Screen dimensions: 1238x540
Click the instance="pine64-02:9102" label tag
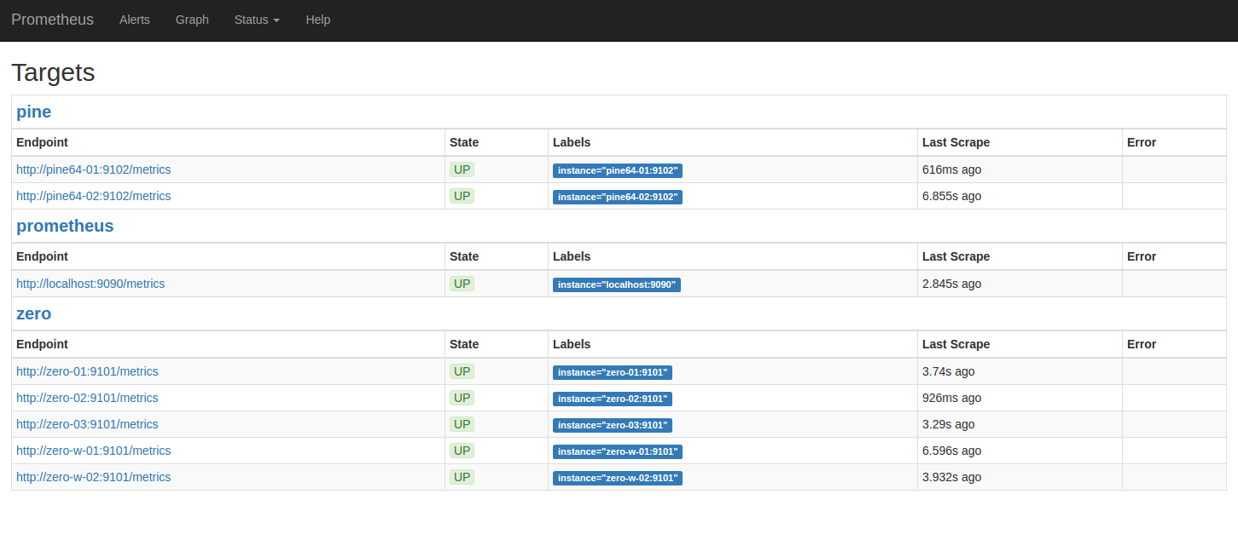click(x=618, y=197)
